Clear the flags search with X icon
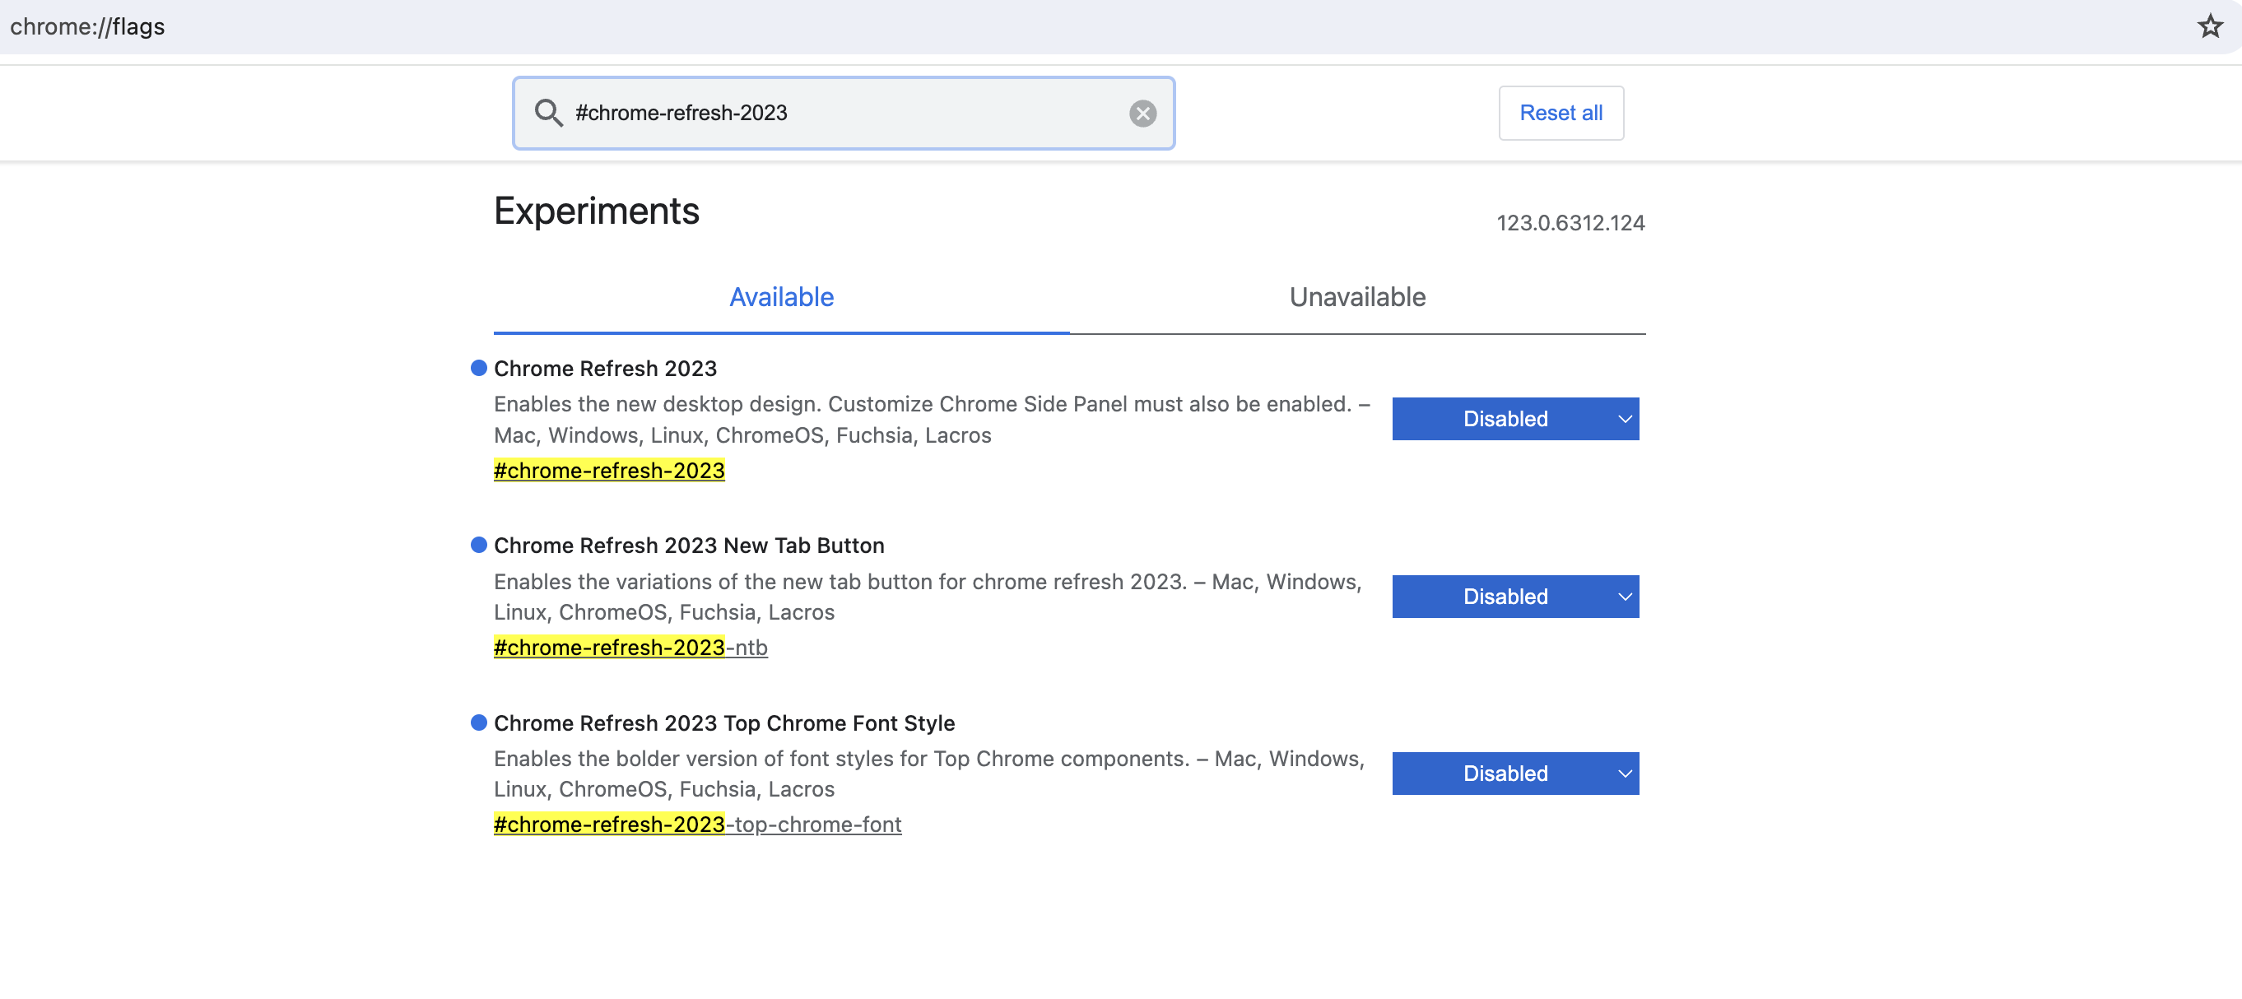 (x=1142, y=113)
